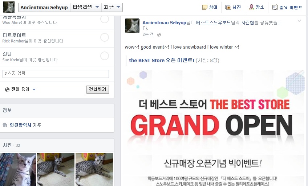Select the radio circle for Woo Ahn's hometown
Viewport: 308px width, 186px height.
click(x=105, y=19)
